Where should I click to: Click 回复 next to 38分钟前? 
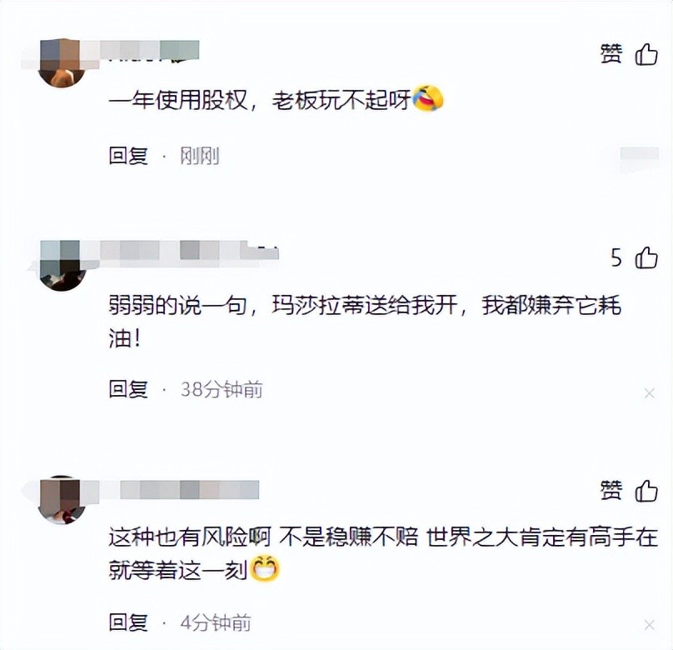(x=128, y=389)
